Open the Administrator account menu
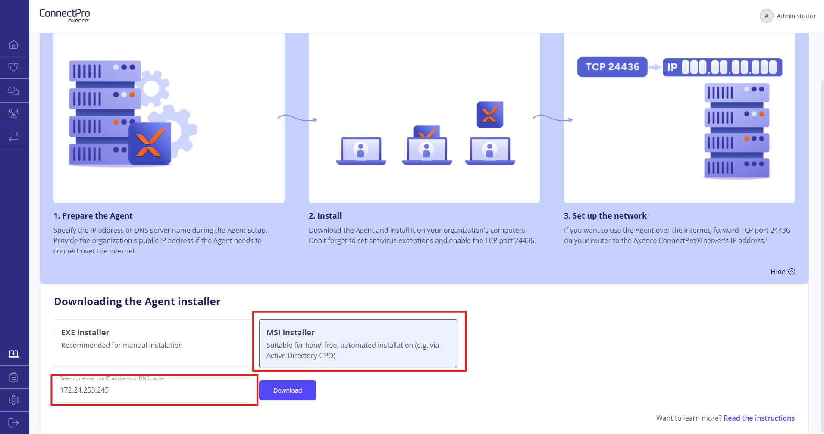This screenshot has height=434, width=824. 796,16
